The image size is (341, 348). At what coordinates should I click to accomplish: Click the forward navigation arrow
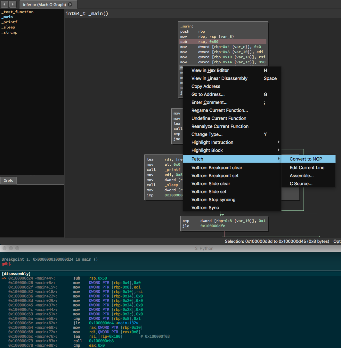(x=13, y=4)
